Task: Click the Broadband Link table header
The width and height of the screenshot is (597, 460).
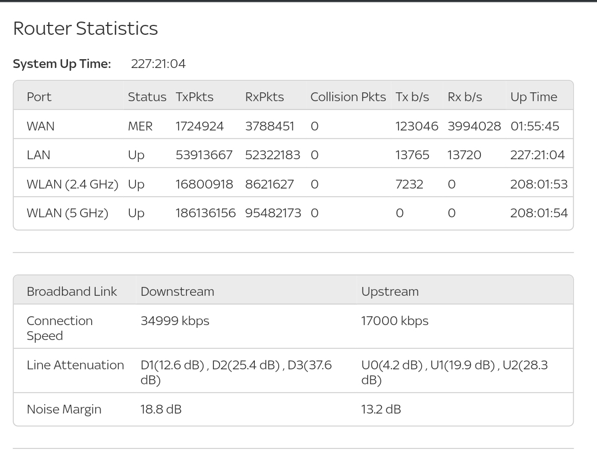Action: (x=72, y=291)
